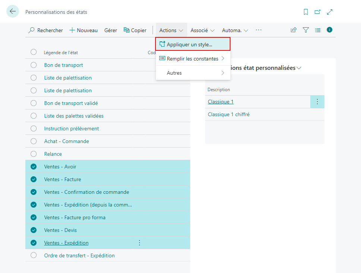361x273 pixels.
Task: Open the Ventes - Devis link
Action: click(x=60, y=230)
